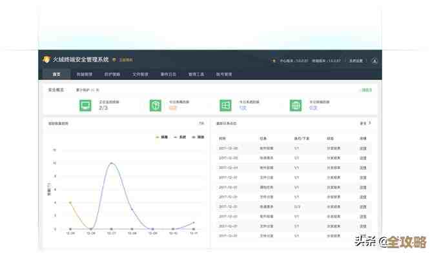The height and width of the screenshot is (254, 430).
Task: Click the green virus defense shield icon
Action: [x=156, y=105]
